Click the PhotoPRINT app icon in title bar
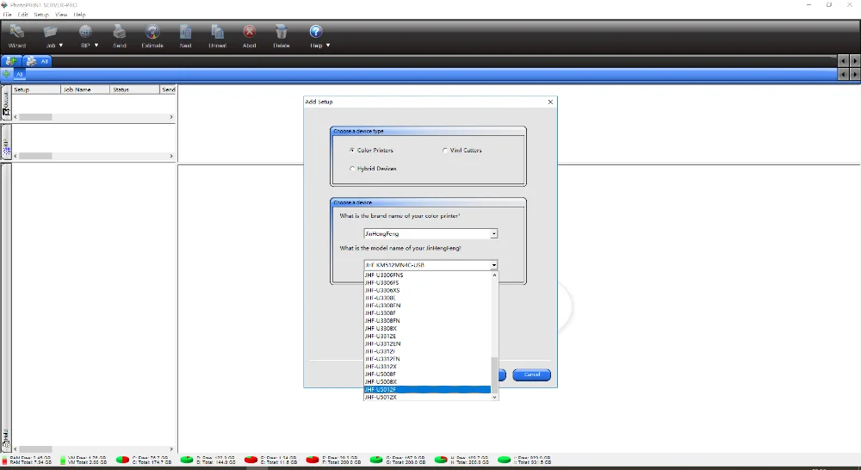This screenshot has width=861, height=470. click(4, 5)
